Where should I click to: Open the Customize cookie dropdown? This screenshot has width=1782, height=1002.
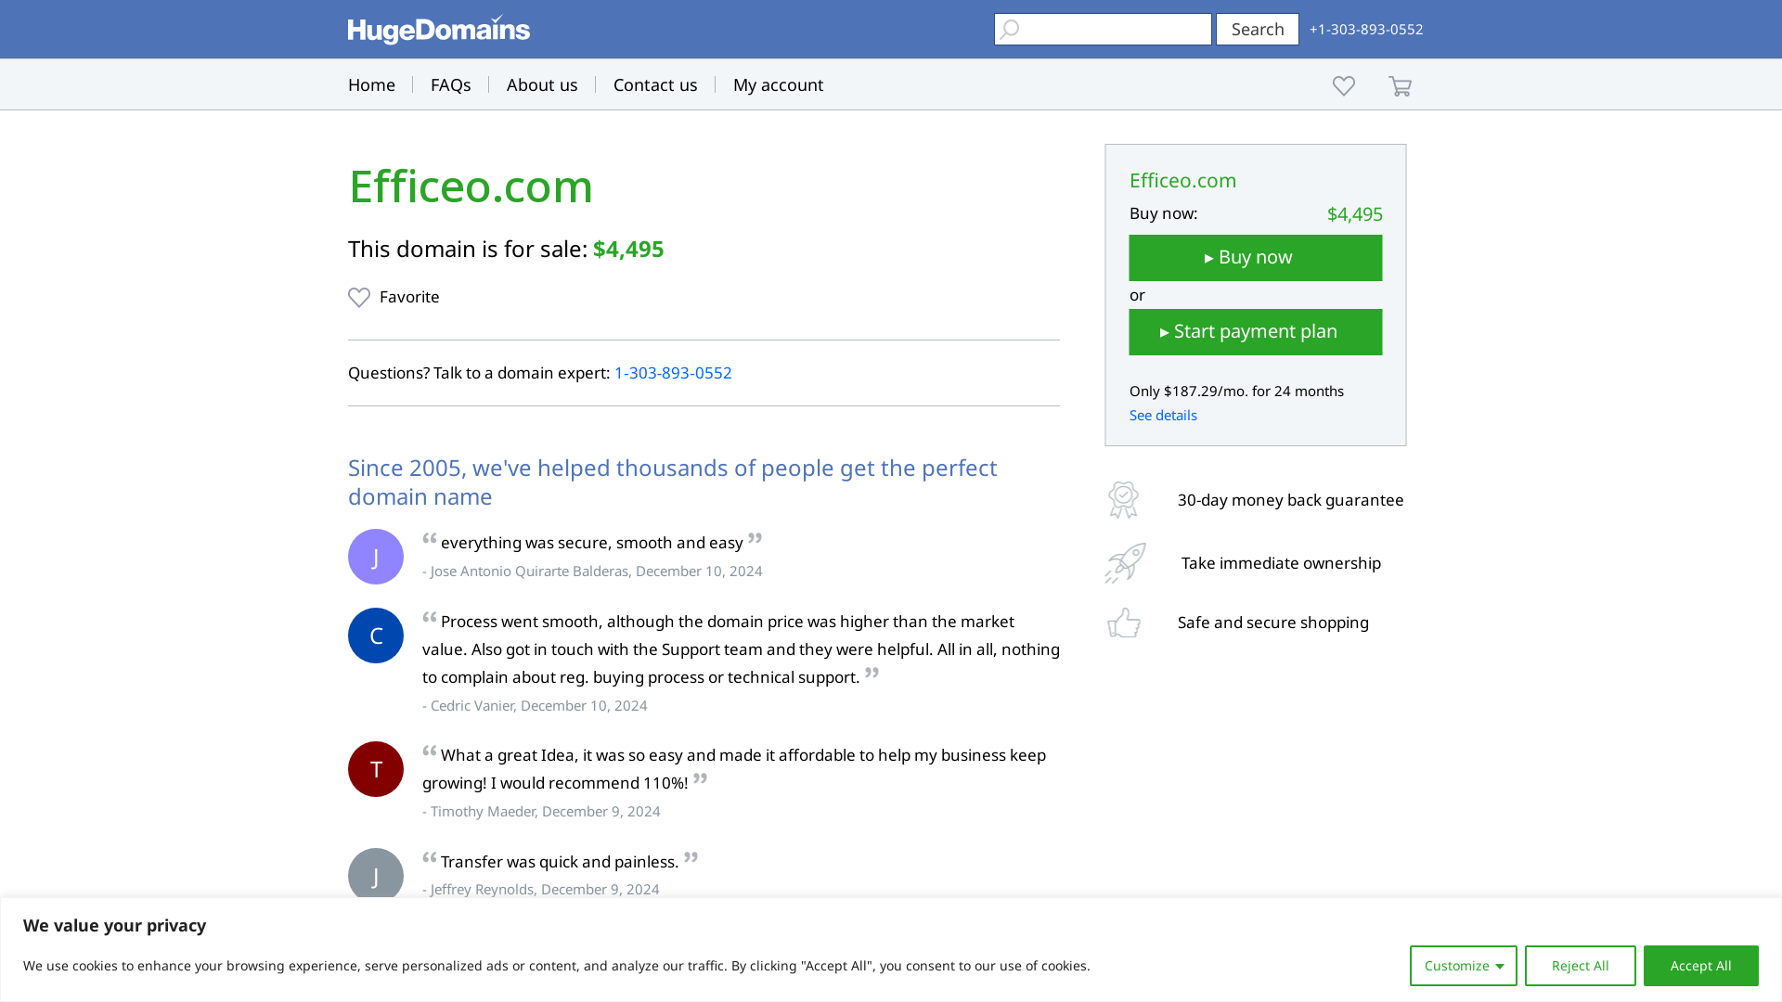coord(1464,965)
